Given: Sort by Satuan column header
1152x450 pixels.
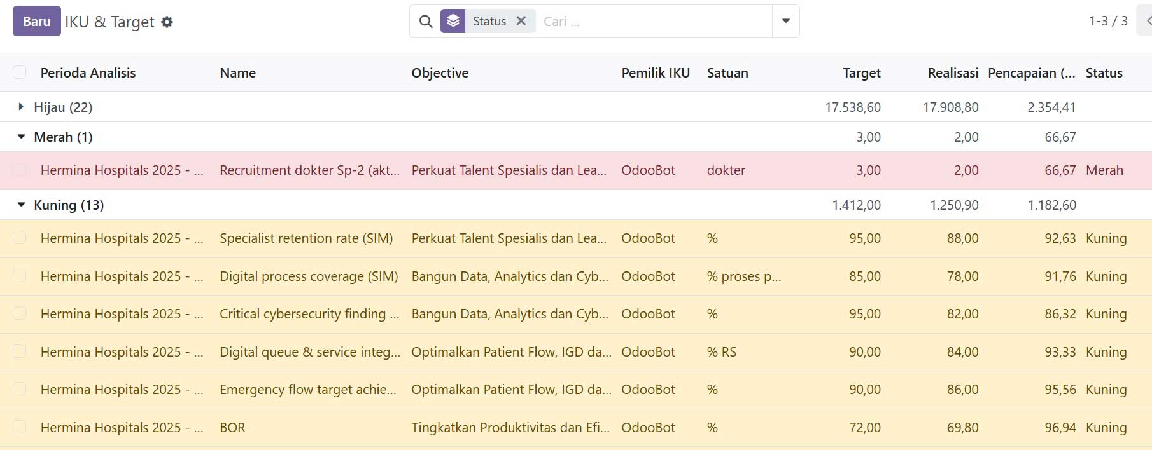Looking at the screenshot, I should [727, 73].
